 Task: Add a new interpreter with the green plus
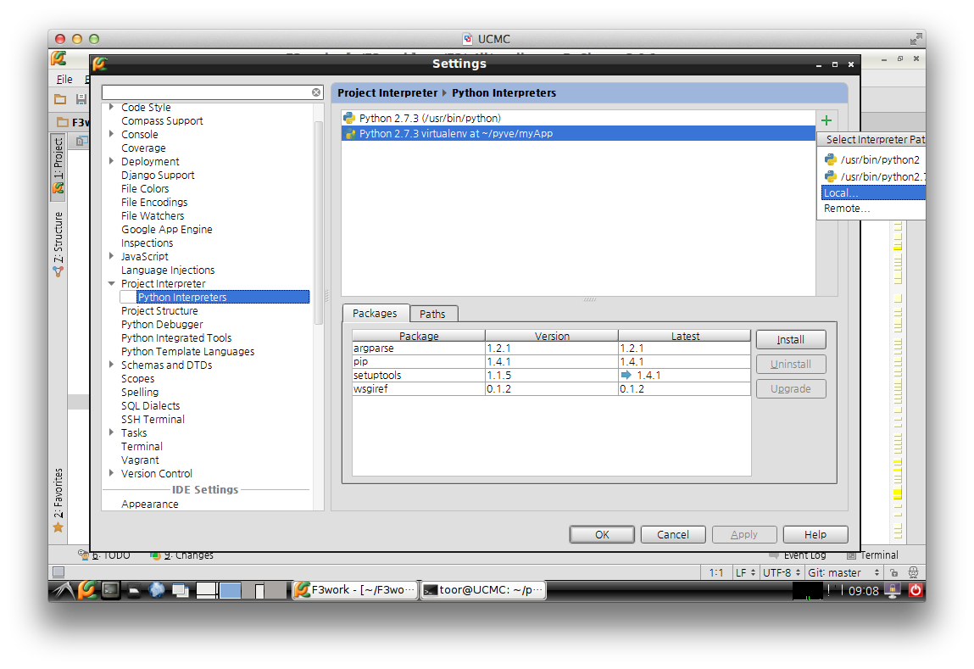pyautogui.click(x=827, y=120)
